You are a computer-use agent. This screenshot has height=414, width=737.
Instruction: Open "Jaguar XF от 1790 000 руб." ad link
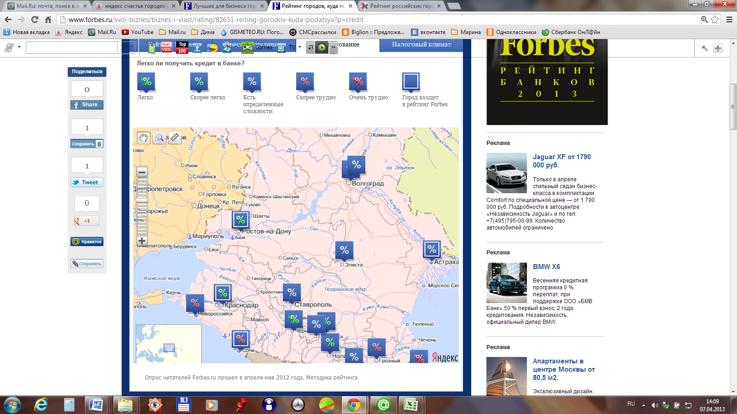[x=562, y=161]
